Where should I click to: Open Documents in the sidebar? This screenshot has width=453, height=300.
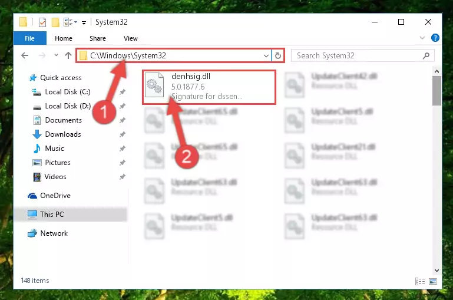coord(63,120)
